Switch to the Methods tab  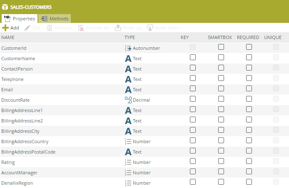[x=55, y=19]
